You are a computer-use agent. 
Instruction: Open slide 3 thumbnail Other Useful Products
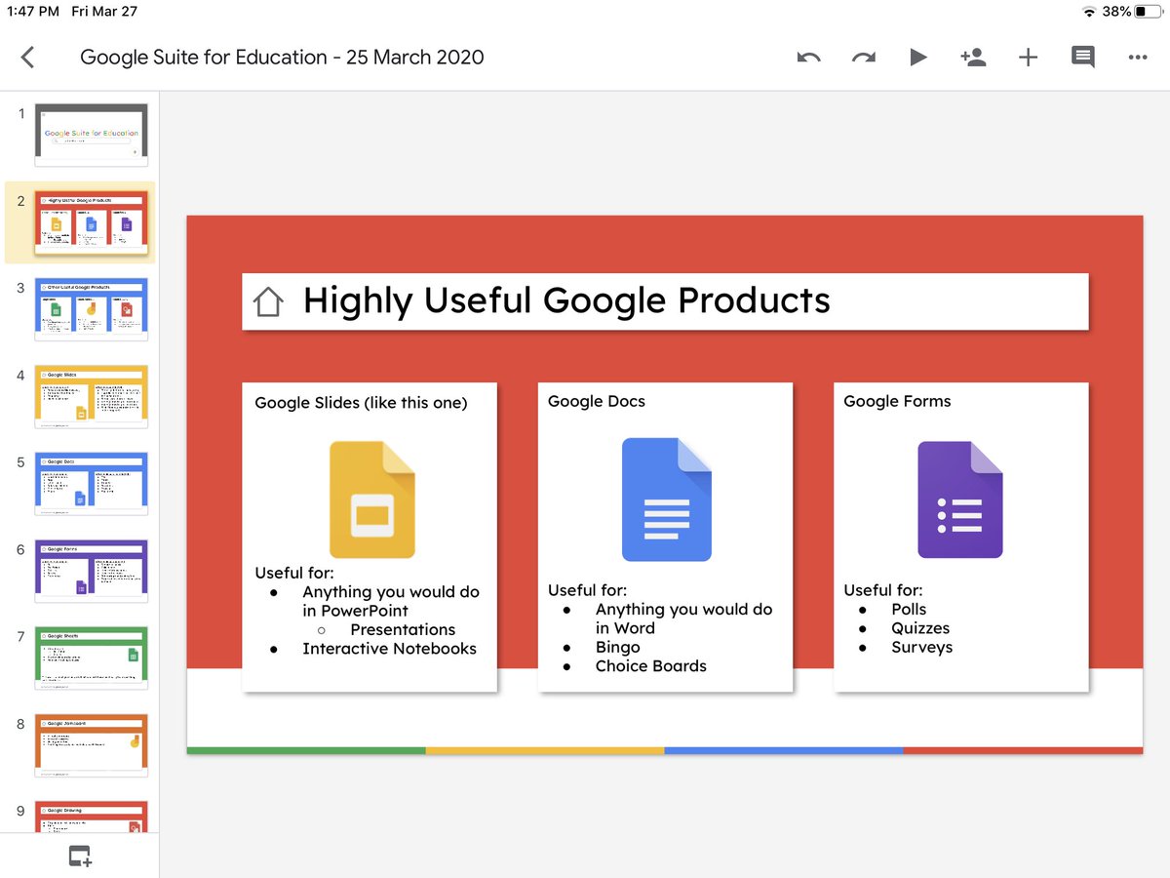(92, 308)
